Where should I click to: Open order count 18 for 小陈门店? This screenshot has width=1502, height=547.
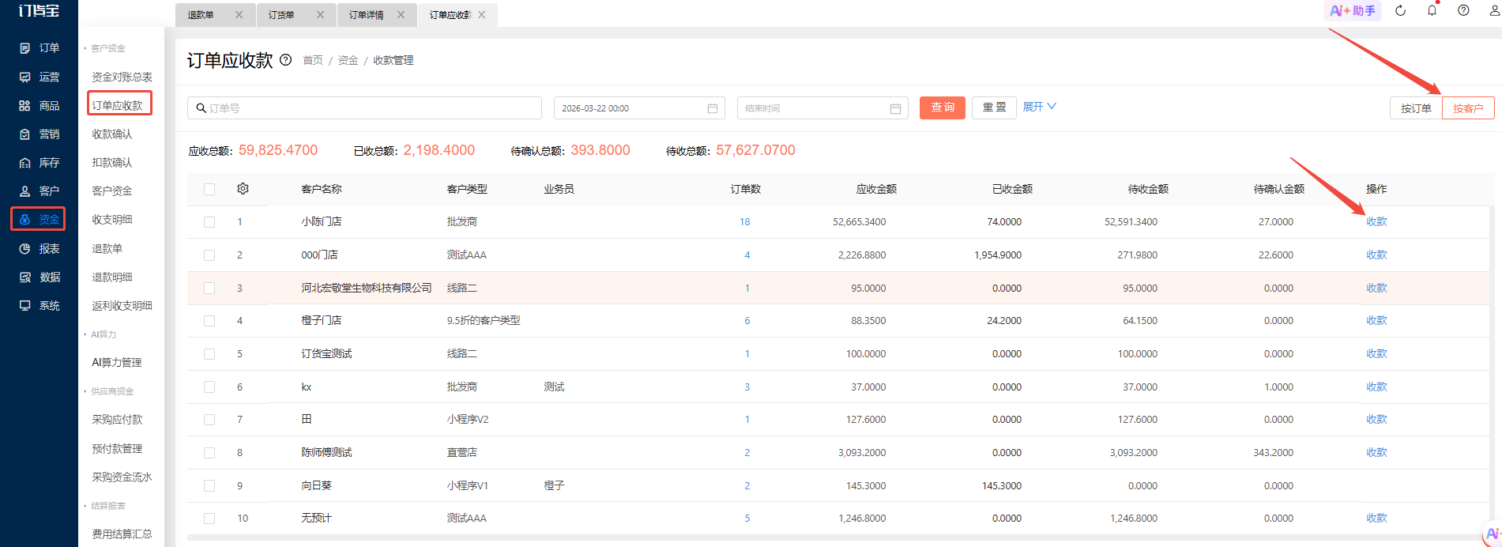pyautogui.click(x=744, y=222)
